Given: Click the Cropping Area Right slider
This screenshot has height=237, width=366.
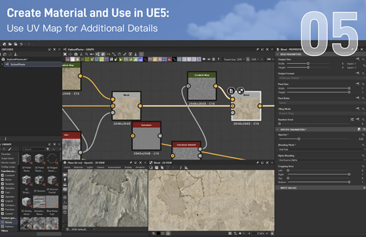Looking at the screenshot, I should (319, 174).
